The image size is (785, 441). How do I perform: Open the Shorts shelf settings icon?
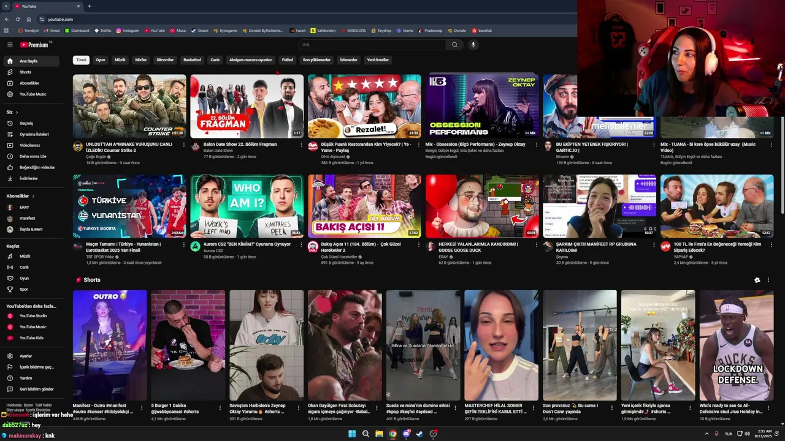coord(757,280)
